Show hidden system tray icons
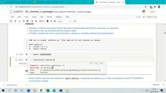The height and width of the screenshot is (93, 166). 142,90
